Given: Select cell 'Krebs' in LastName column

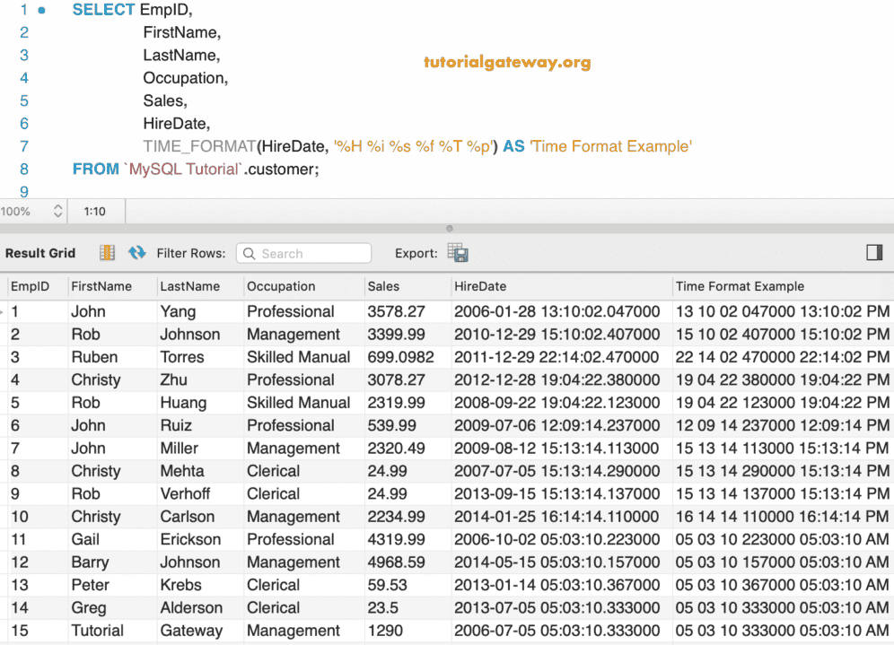Looking at the screenshot, I should [180, 585].
